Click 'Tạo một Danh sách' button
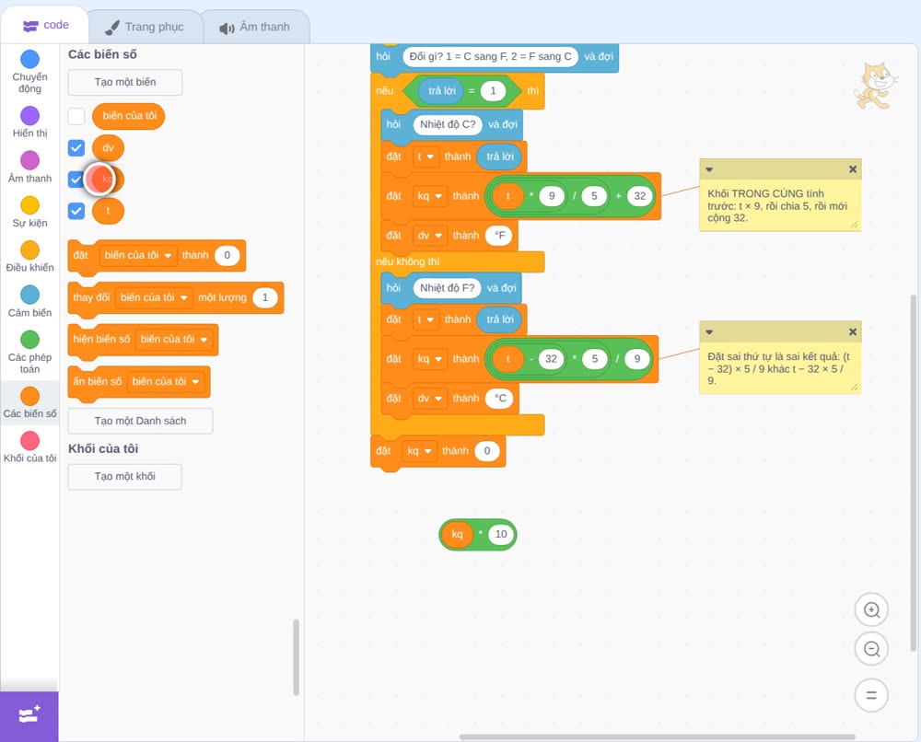921x742 pixels. (x=140, y=421)
